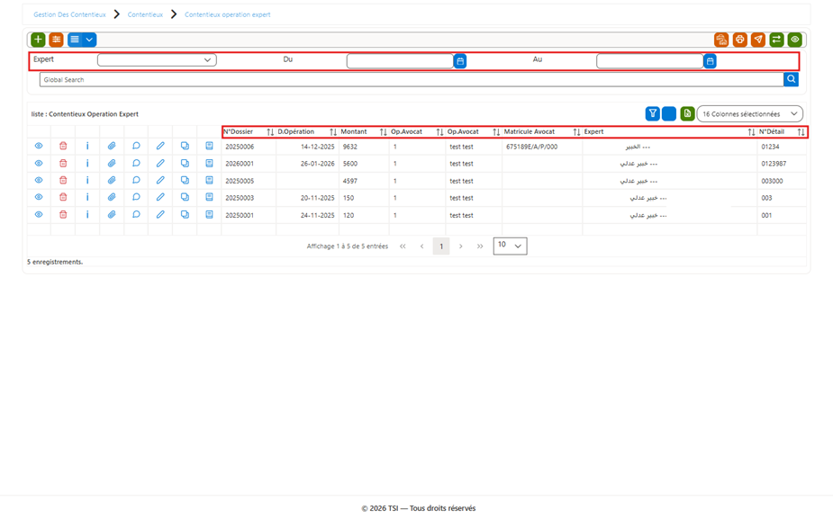Change rows per page dropdown showing 10

click(510, 246)
